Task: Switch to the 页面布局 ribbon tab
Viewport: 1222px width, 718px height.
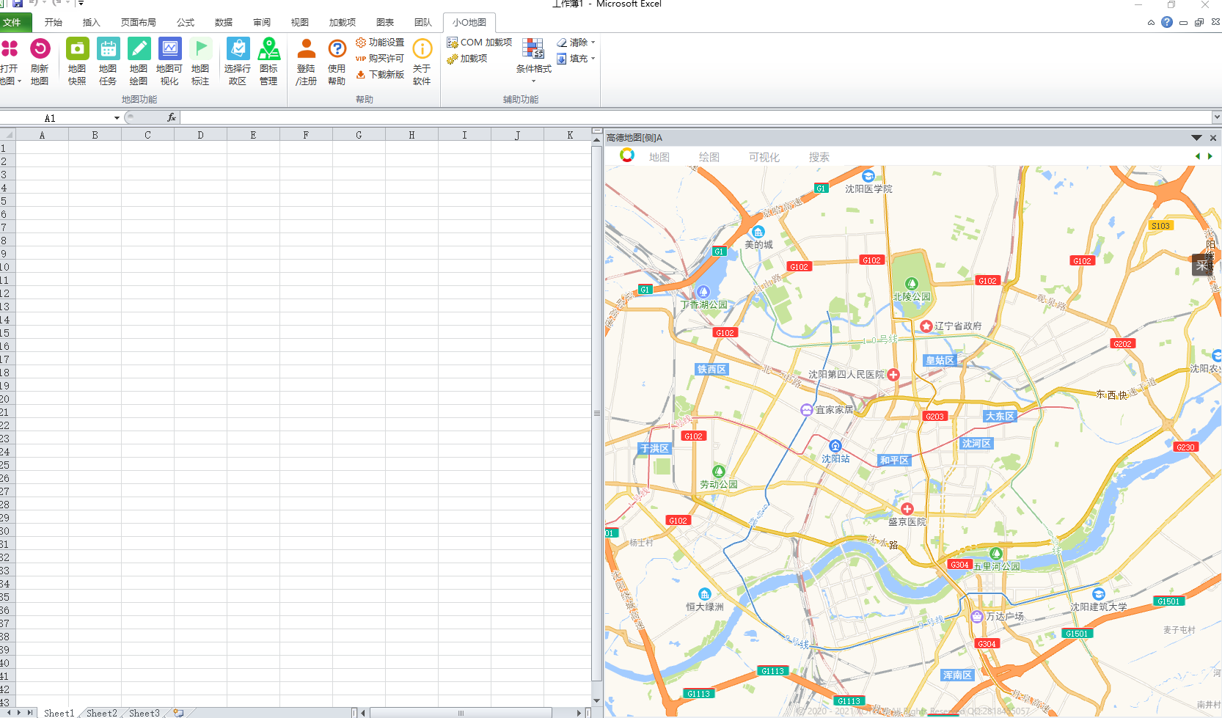Action: (139, 23)
